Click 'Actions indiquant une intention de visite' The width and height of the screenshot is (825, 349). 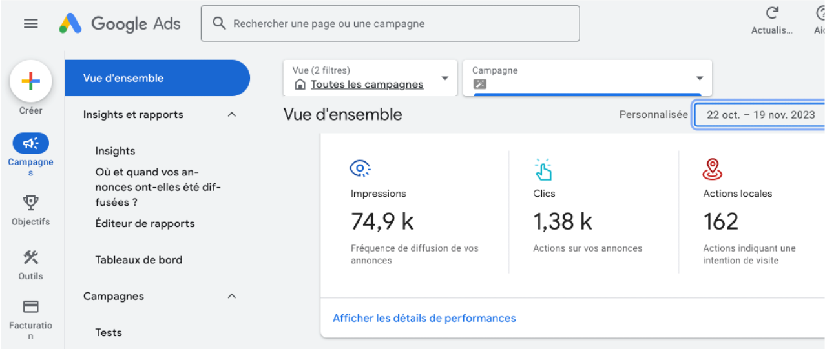749,254
